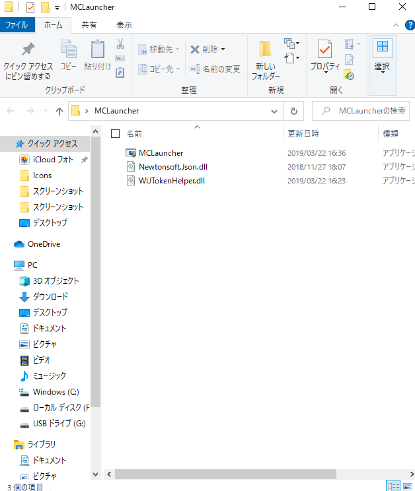
Task: Click the History icon in the Open group
Action: pyautogui.click(x=349, y=75)
